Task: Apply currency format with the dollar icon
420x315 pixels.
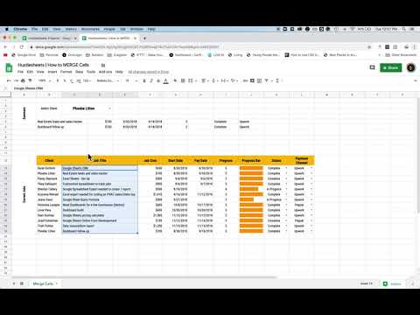Action: coord(58,80)
